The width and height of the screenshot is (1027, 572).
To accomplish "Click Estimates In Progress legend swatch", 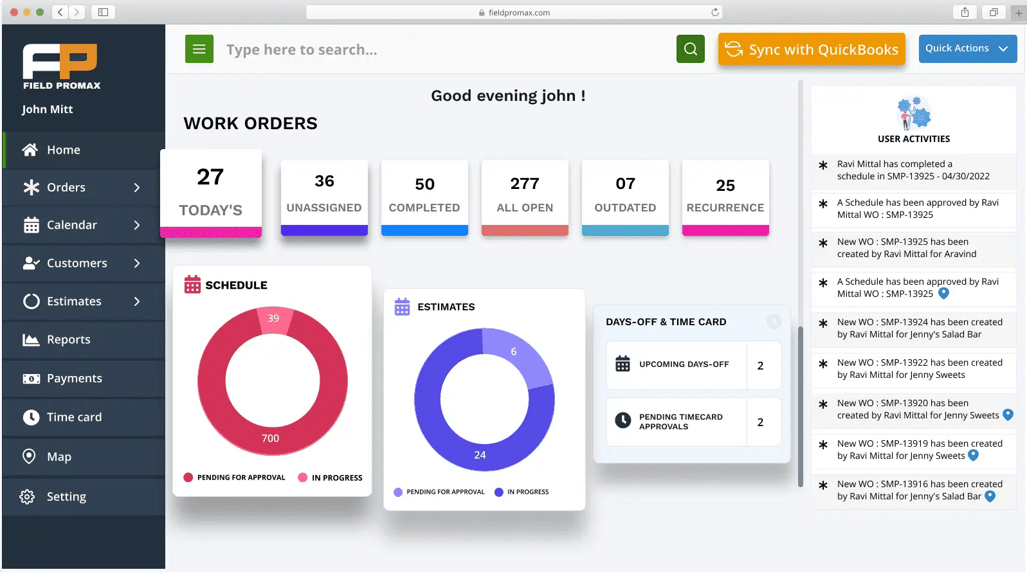I will click(499, 492).
